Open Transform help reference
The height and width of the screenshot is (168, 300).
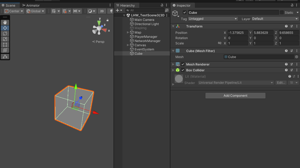286,26
